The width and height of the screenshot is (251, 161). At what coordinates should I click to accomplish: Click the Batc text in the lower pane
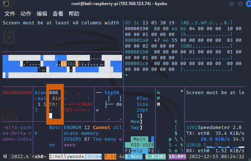tap(55, 128)
